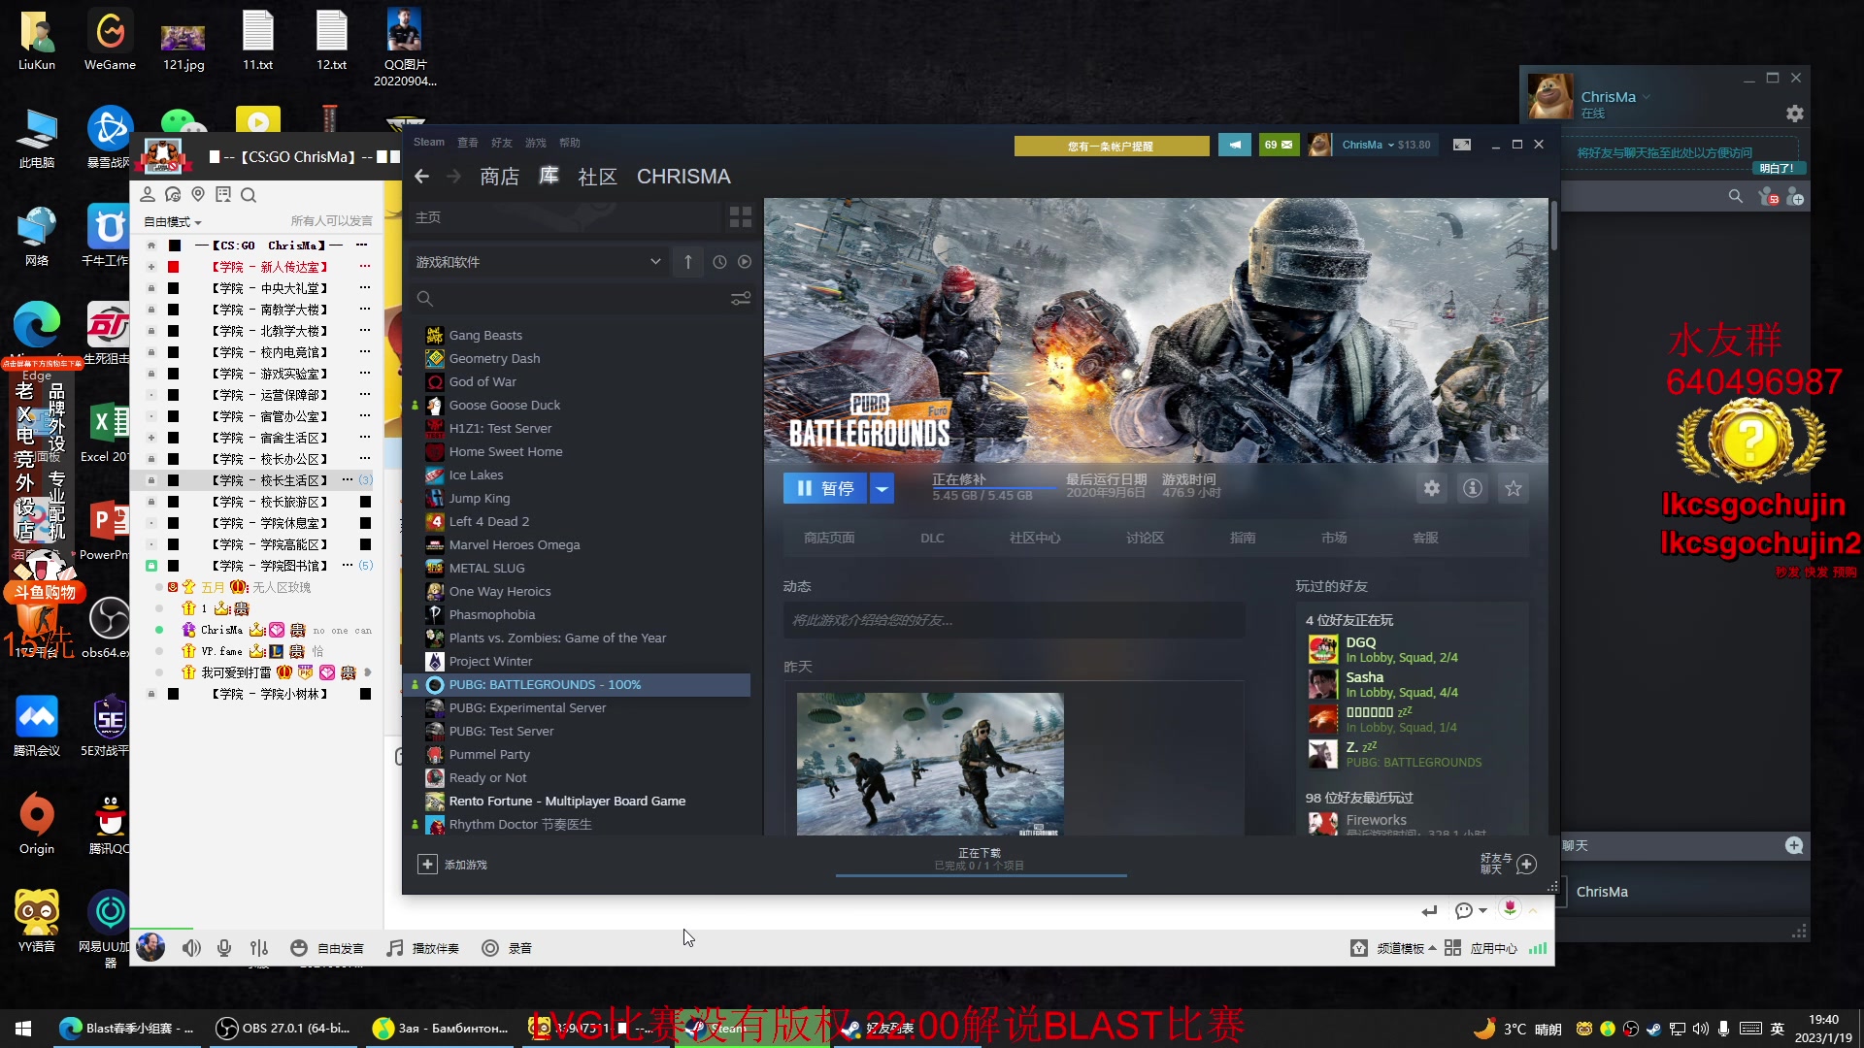Open the YY channel bulletin board icon
The height and width of the screenshot is (1048, 1864).
223,194
